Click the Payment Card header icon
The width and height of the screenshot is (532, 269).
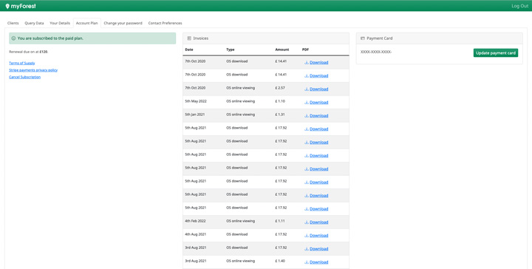pyautogui.click(x=362, y=38)
